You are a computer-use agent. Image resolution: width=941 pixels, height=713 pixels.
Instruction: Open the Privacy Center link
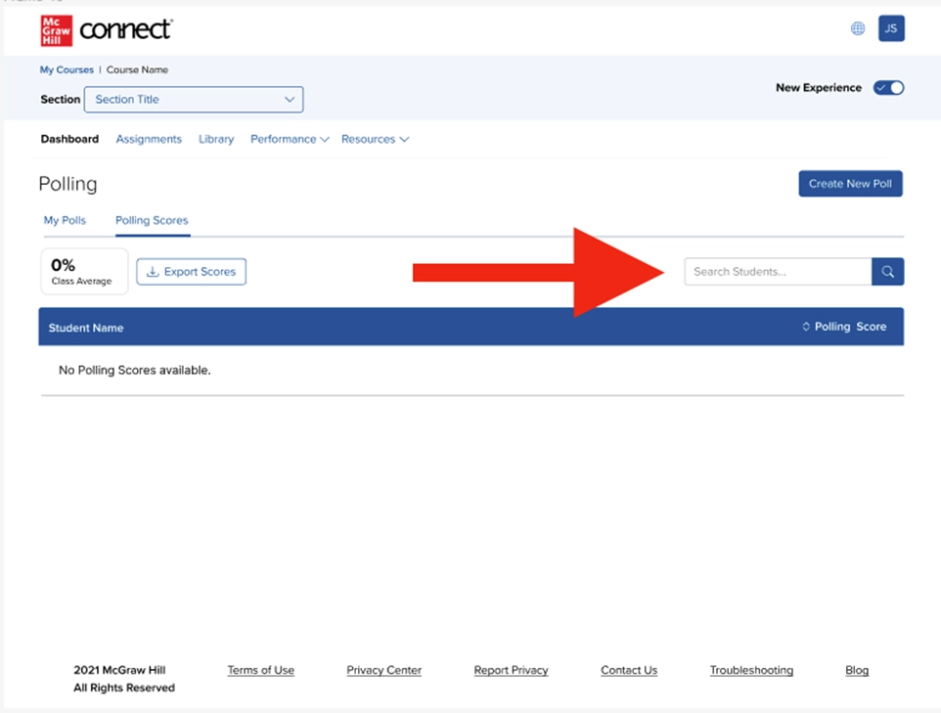pyautogui.click(x=384, y=670)
